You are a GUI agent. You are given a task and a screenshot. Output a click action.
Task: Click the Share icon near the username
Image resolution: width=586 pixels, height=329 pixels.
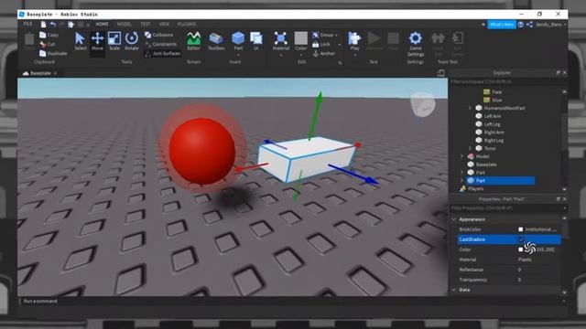(x=529, y=25)
